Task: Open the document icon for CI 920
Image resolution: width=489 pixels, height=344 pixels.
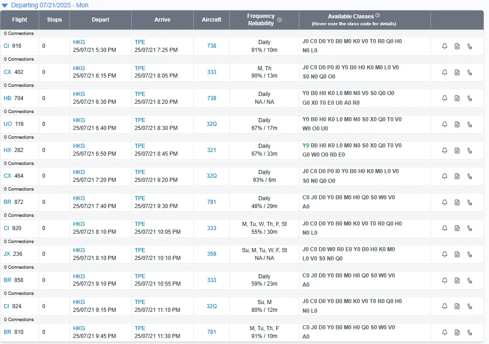Action: coord(457,228)
